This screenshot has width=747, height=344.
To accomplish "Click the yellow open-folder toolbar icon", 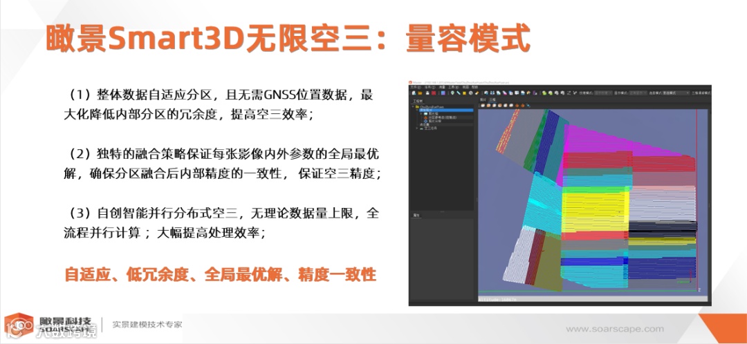I will (x=421, y=93).
